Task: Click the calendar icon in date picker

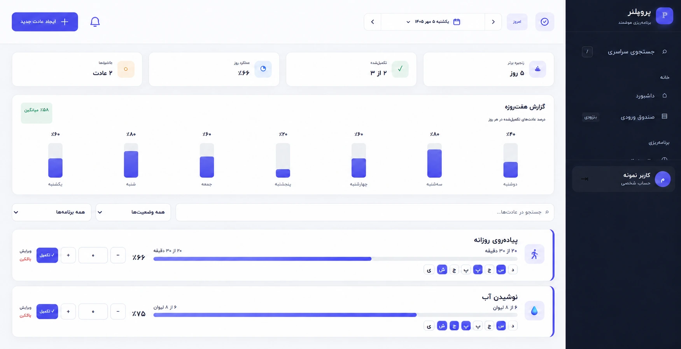Action: coord(457,22)
